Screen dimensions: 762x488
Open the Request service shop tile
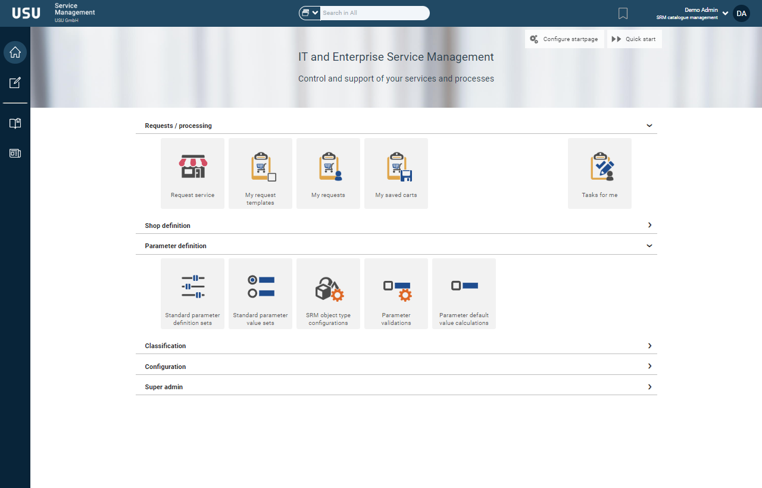192,173
